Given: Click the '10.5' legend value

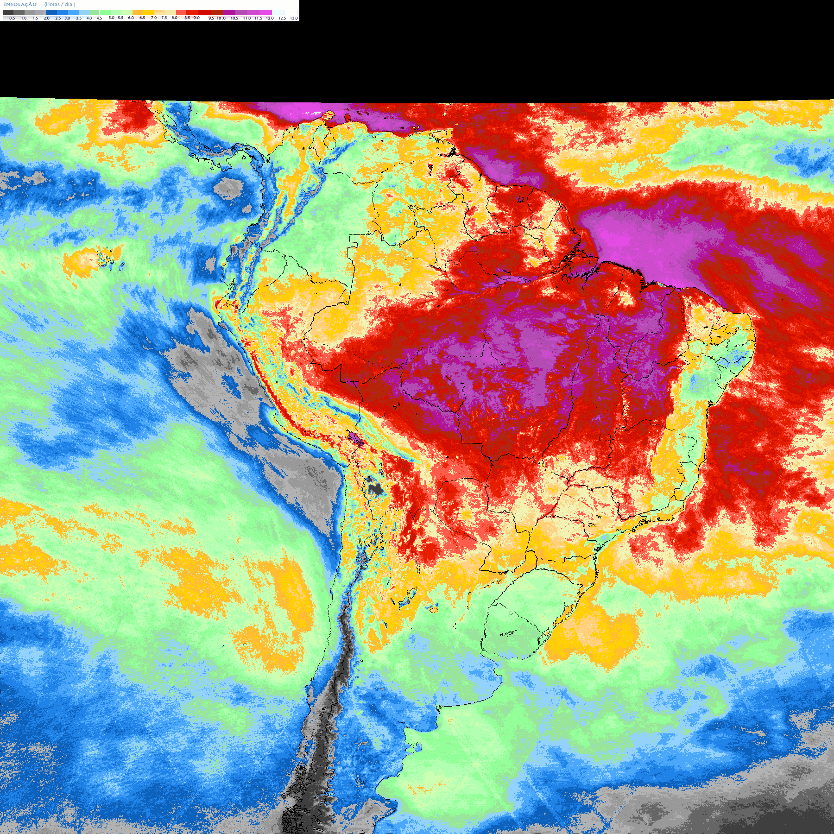Looking at the screenshot, I should 234,18.
